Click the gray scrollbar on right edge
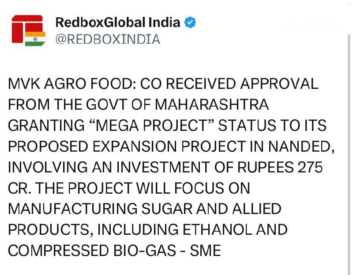 point(349,133)
